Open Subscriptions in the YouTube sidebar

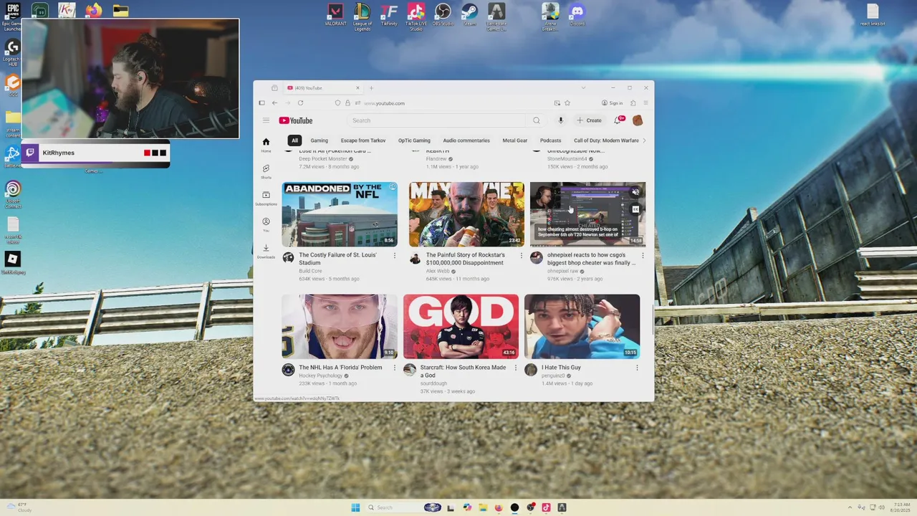click(x=266, y=198)
